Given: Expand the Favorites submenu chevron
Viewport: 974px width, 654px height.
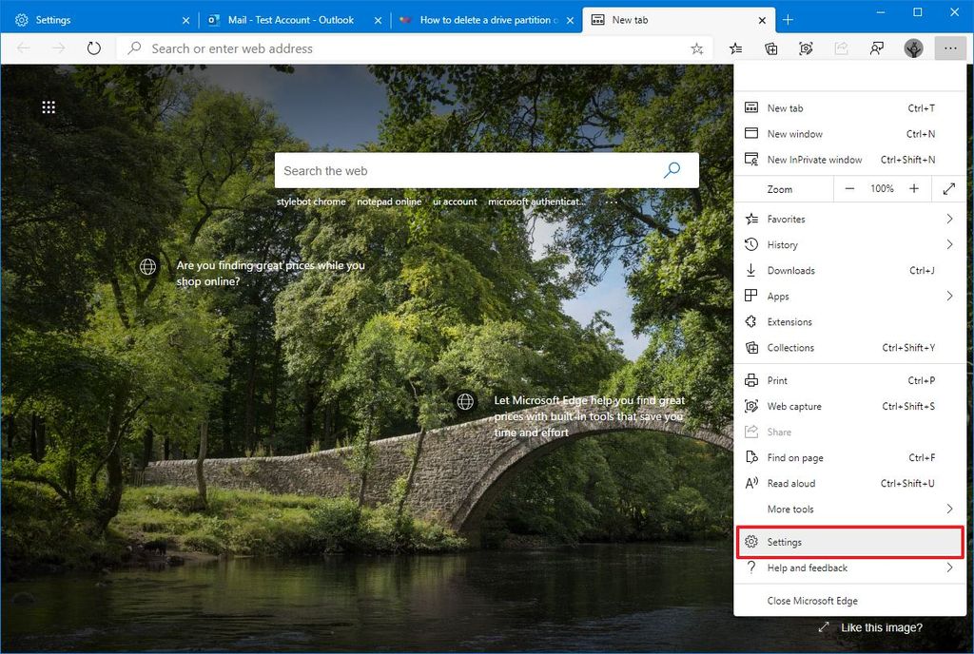Looking at the screenshot, I should pos(951,219).
